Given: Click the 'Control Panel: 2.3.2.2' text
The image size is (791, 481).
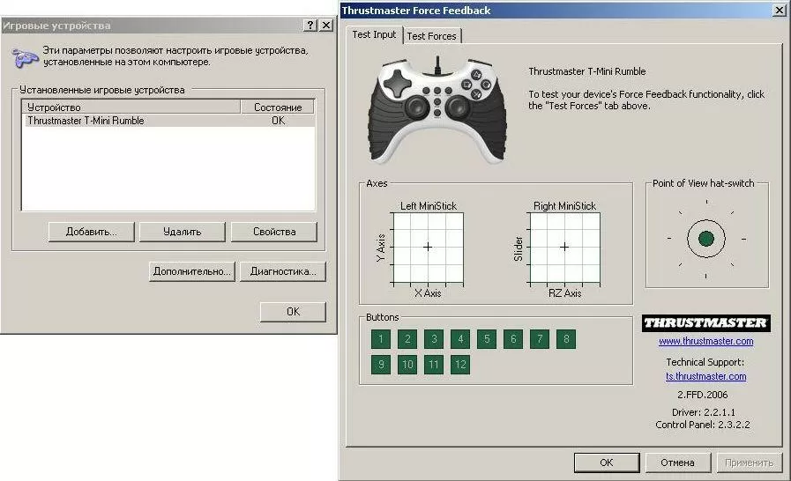Looking at the screenshot, I should coord(702,425).
